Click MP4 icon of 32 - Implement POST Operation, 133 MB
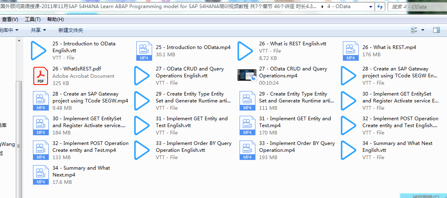 pos(41,150)
